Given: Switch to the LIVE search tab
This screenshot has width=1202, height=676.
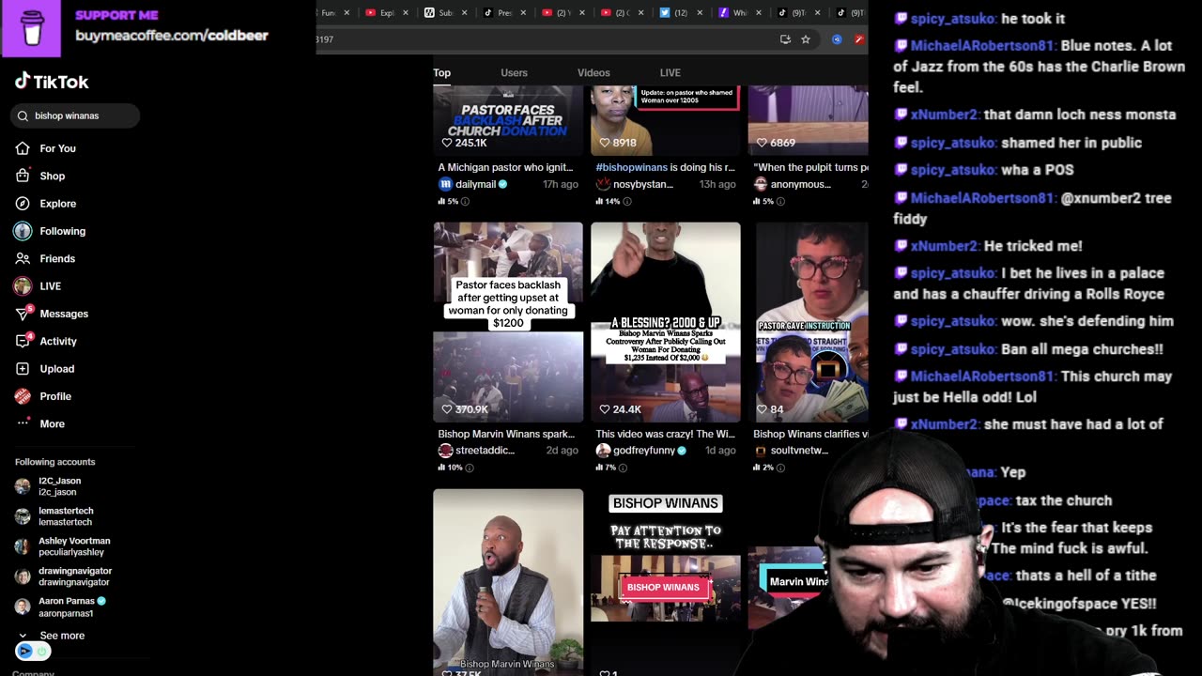Looking at the screenshot, I should tap(670, 72).
